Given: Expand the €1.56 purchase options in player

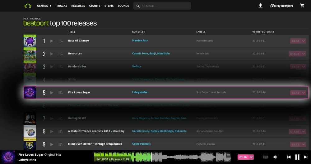Looking at the screenshot, I should pos(251,157).
